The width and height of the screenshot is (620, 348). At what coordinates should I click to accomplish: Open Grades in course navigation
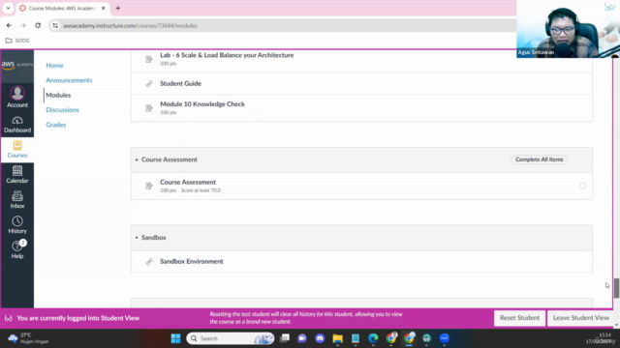[x=56, y=125]
